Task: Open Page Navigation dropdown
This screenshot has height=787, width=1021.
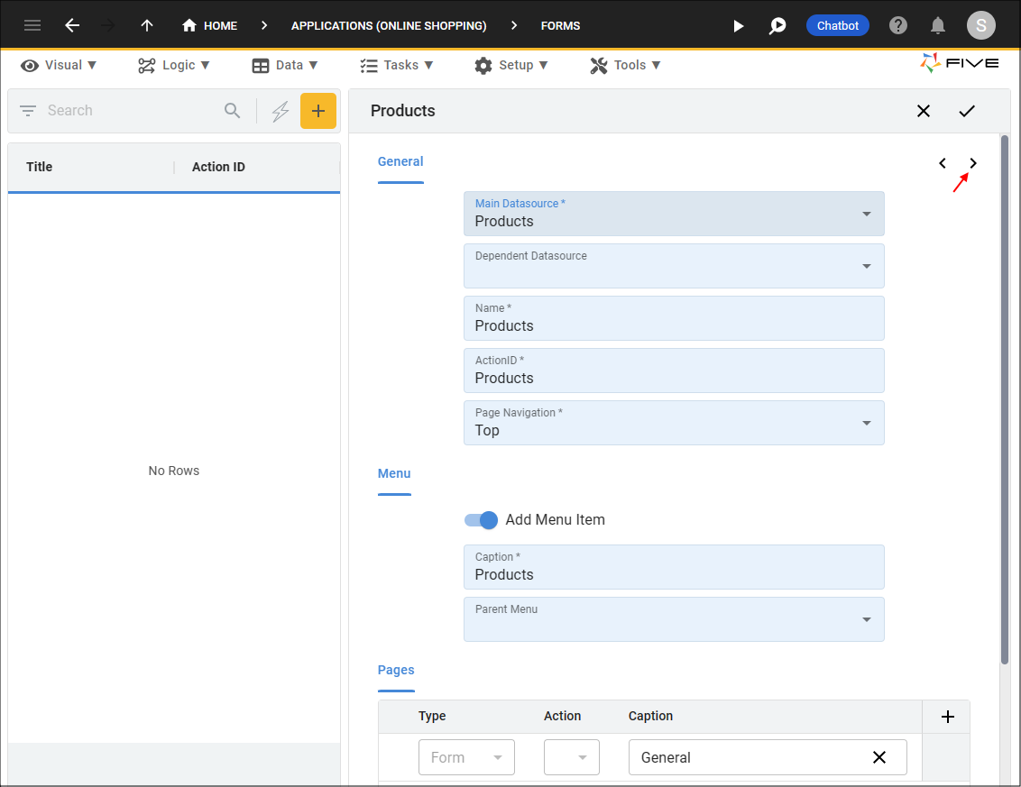Action: click(674, 423)
